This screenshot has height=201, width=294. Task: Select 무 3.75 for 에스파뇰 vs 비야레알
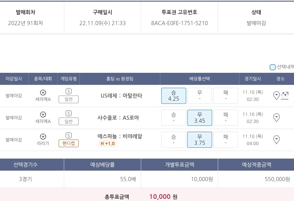(200, 140)
